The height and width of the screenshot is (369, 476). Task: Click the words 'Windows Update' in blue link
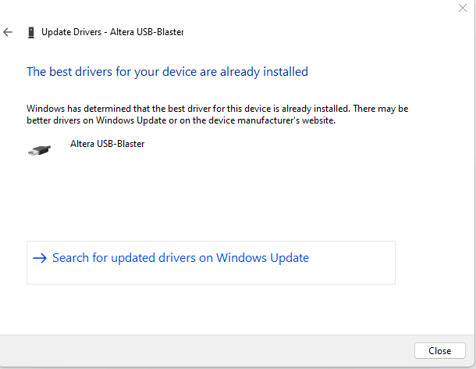[263, 258]
